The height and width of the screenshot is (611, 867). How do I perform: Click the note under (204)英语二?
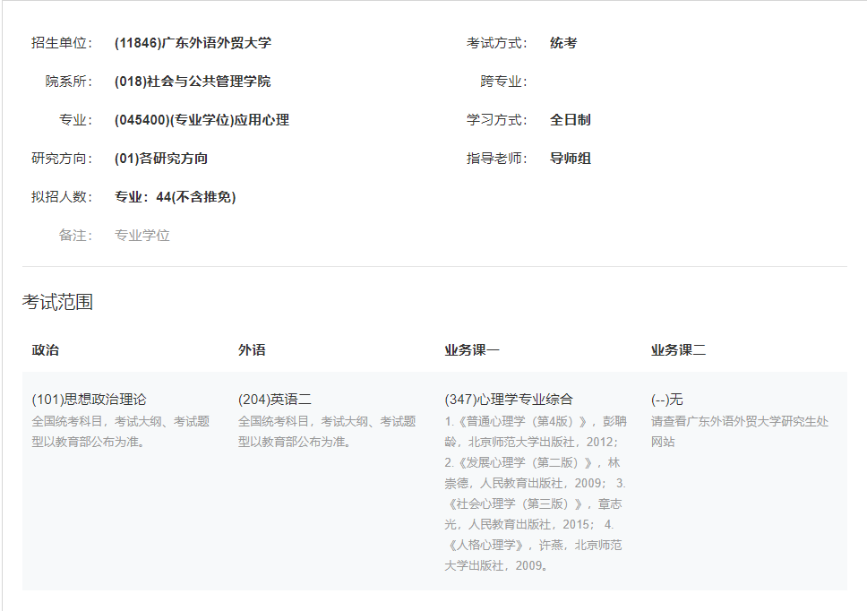[x=327, y=431]
